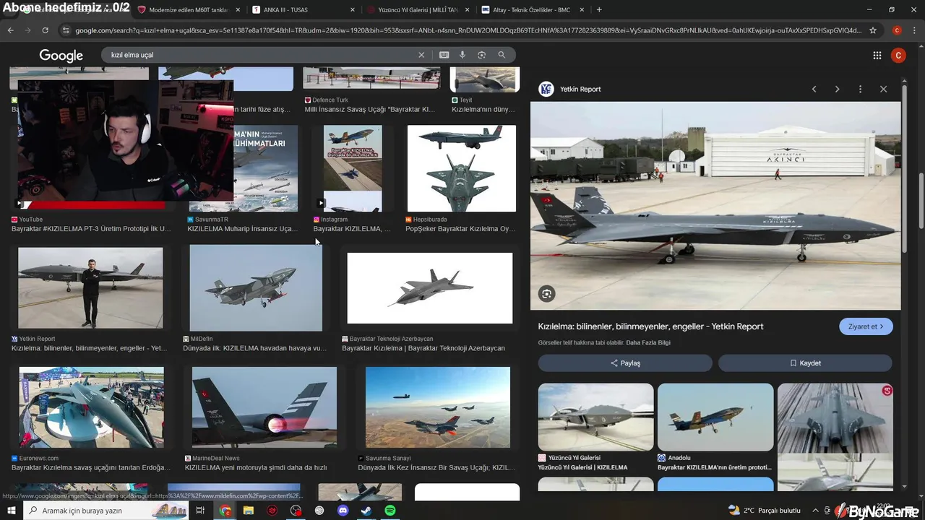Open weather widget showing 2°C
This screenshot has width=925, height=520.
765,511
